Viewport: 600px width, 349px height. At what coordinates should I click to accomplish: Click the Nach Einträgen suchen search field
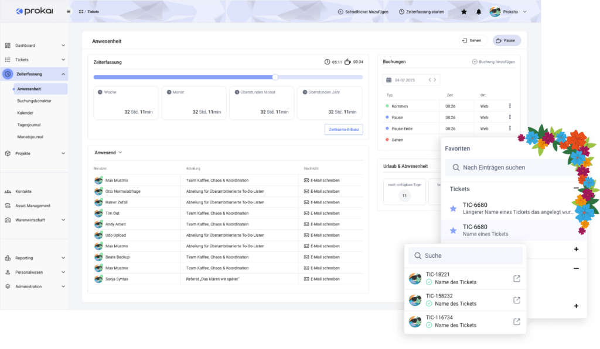click(510, 168)
